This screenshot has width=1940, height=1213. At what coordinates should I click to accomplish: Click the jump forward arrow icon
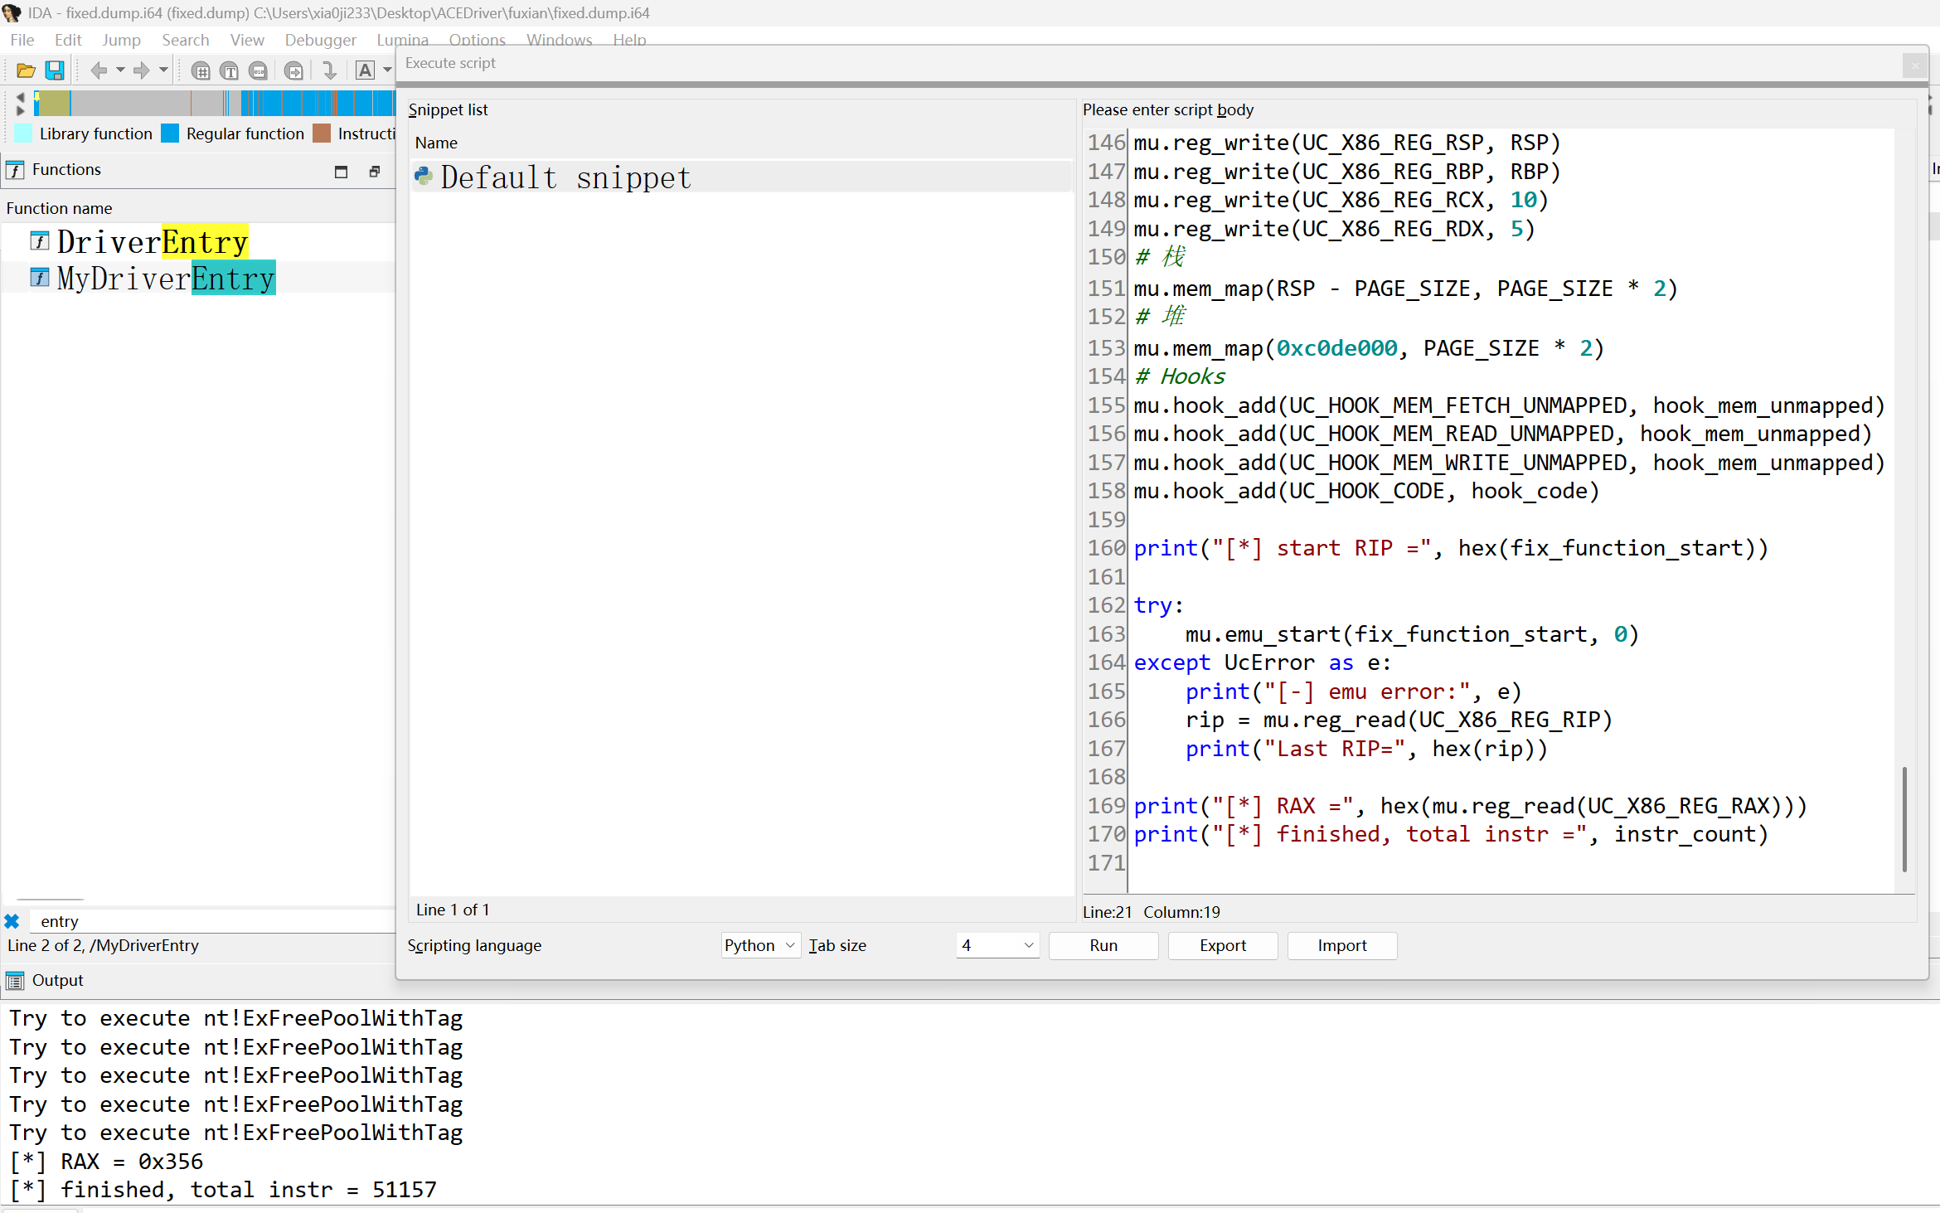tap(141, 70)
